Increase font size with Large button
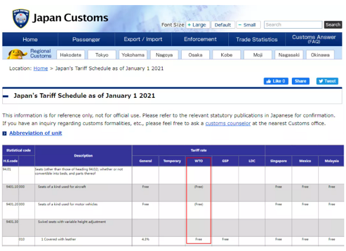346x251 pixels. (197, 25)
